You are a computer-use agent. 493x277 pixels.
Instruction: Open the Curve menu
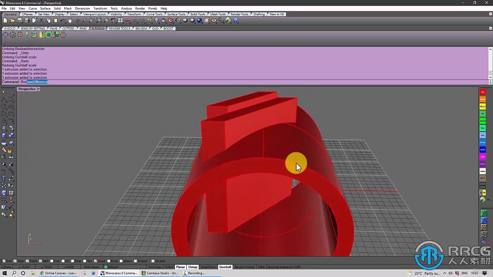coord(33,8)
